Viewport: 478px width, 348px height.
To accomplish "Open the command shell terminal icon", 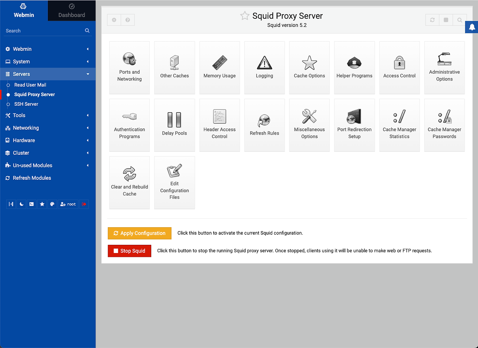I will click(x=32, y=204).
